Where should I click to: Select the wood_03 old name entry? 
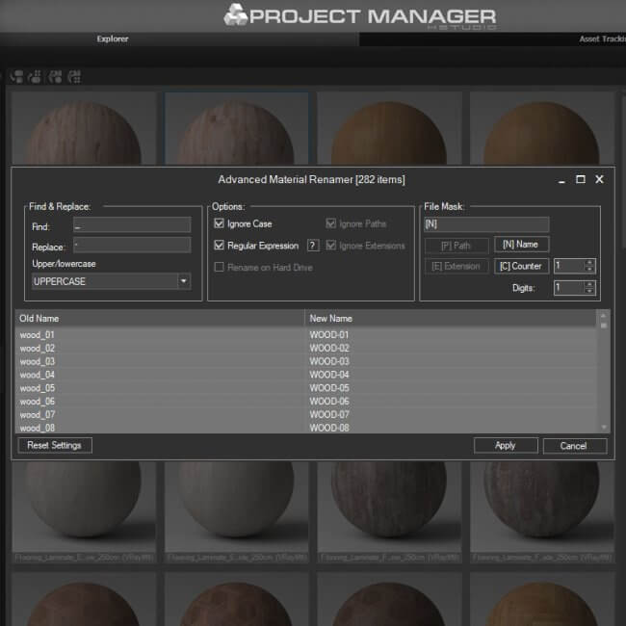160,361
